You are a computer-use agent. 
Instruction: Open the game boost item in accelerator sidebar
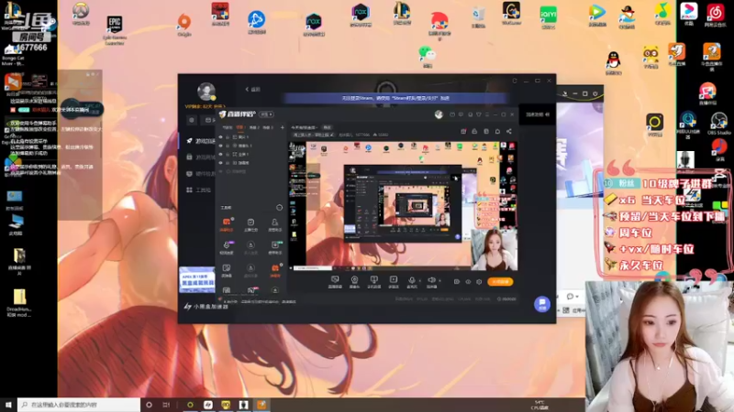coord(200,141)
